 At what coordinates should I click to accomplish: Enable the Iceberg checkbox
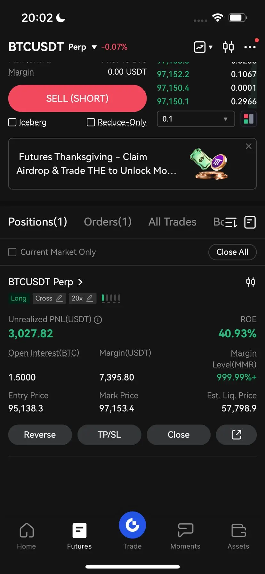point(12,122)
